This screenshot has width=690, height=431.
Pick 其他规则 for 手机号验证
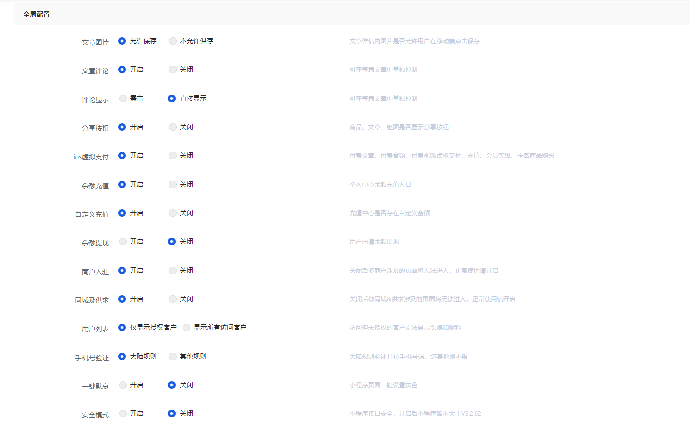(x=173, y=357)
